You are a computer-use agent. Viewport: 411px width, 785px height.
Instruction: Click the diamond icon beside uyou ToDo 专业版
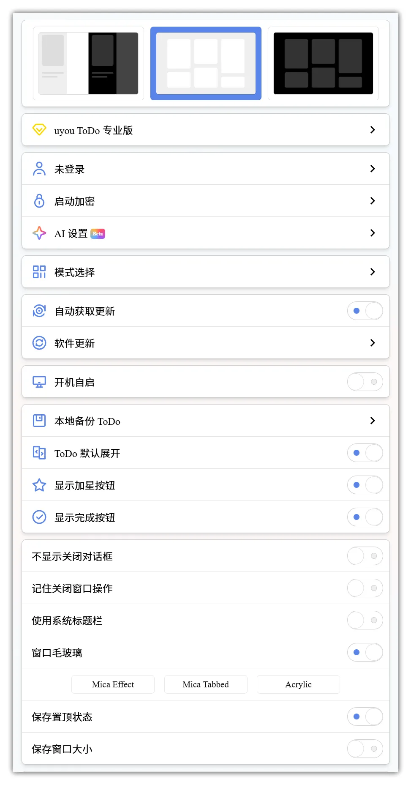pyautogui.click(x=39, y=130)
